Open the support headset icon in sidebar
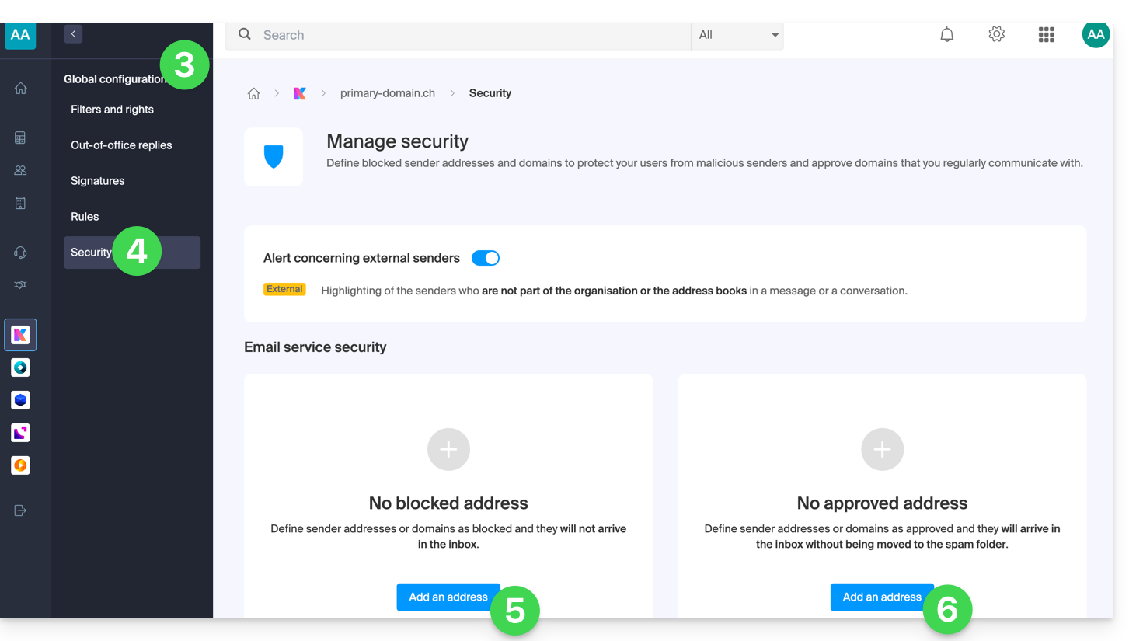 pyautogui.click(x=21, y=253)
